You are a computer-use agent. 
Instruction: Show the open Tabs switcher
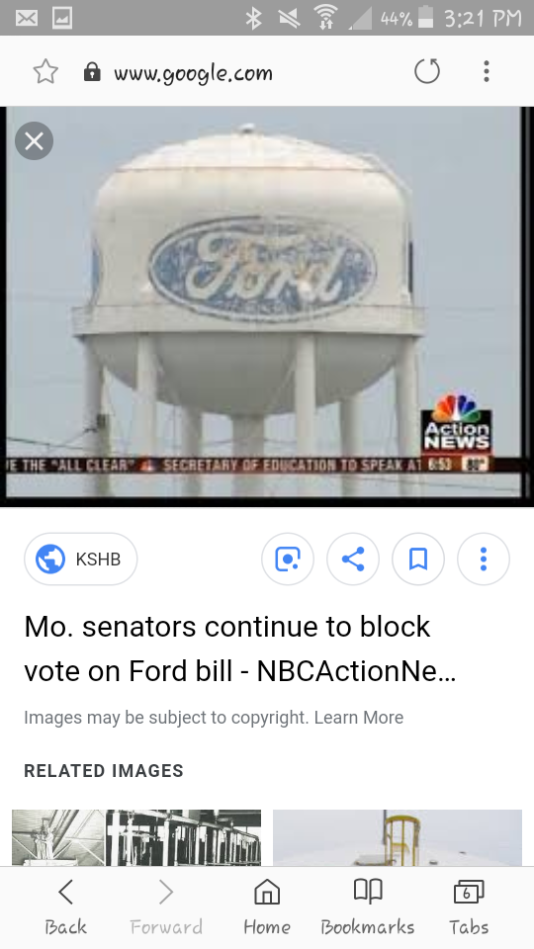[x=469, y=907]
